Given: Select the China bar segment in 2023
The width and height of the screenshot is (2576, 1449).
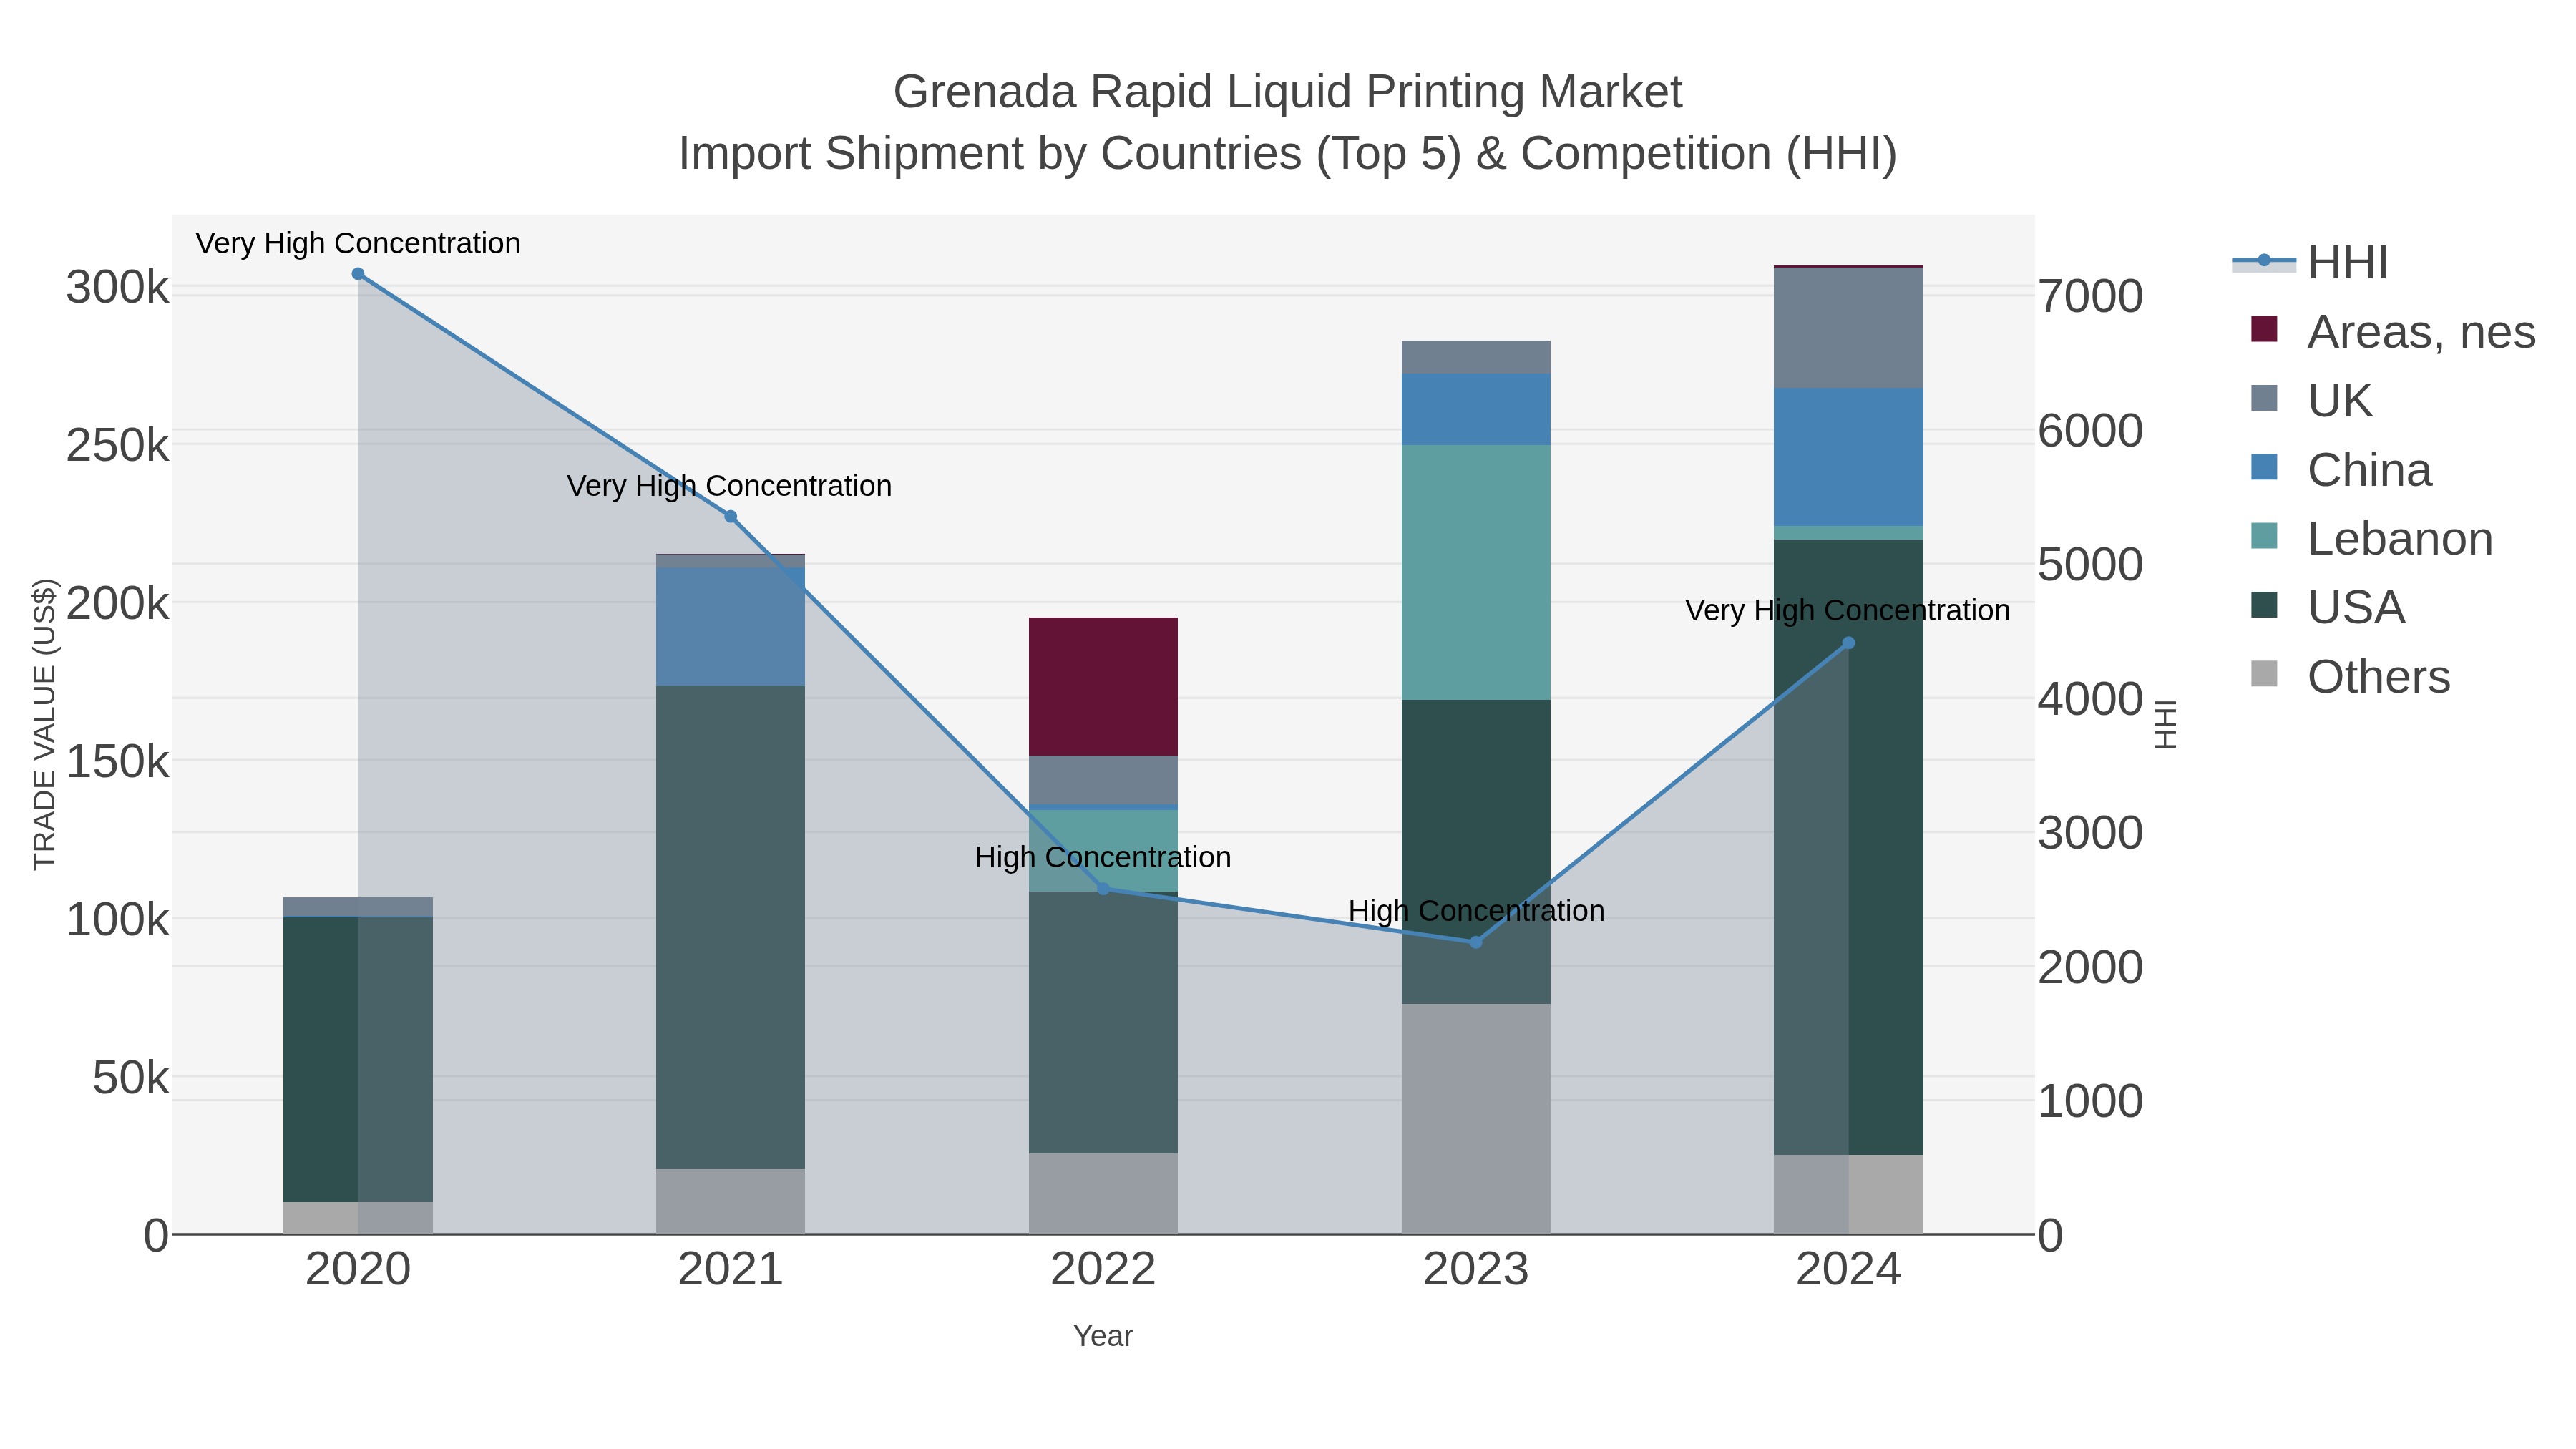Looking at the screenshot, I should (x=1476, y=409).
